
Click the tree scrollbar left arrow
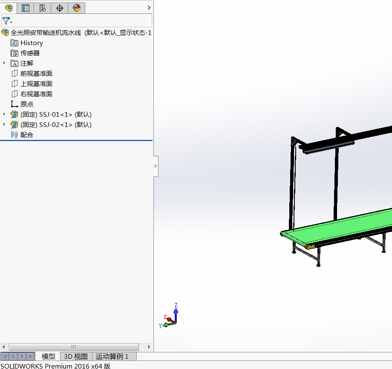[x=3, y=347]
